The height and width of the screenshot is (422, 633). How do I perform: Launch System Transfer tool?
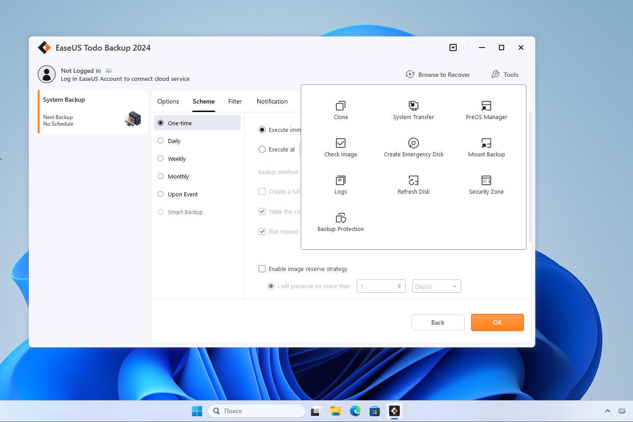coord(414,110)
